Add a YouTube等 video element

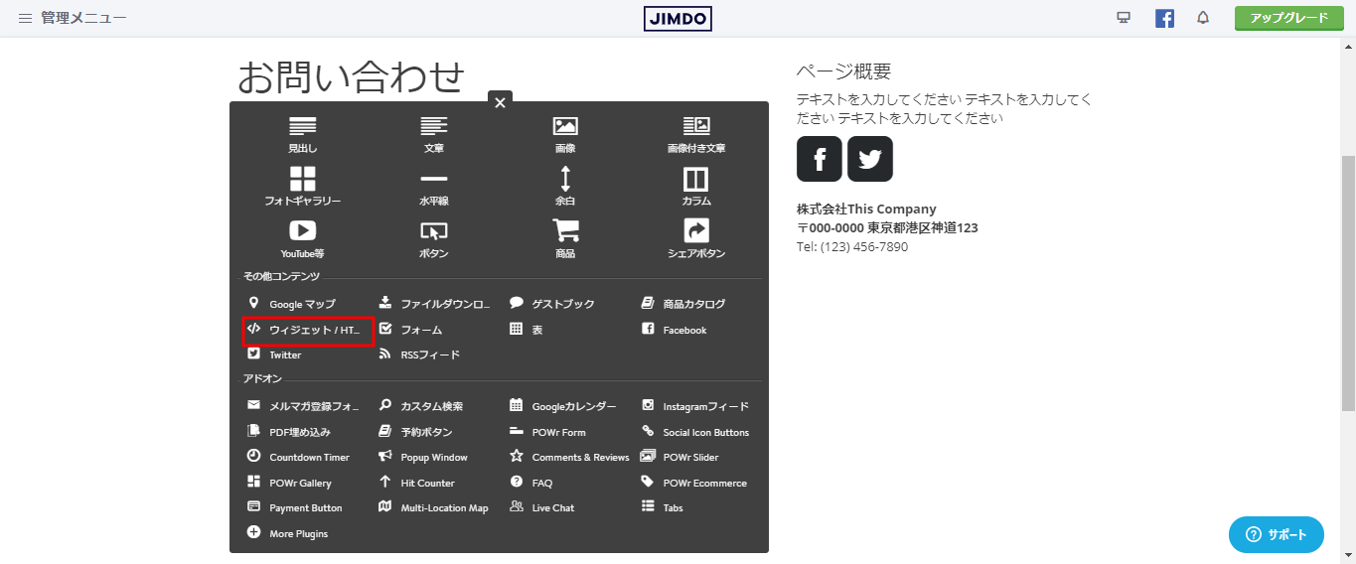click(303, 239)
